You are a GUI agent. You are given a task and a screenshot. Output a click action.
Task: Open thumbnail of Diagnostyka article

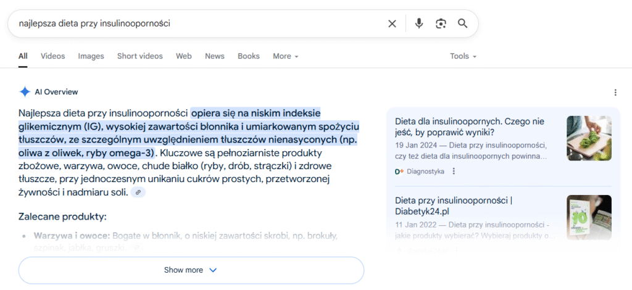click(x=589, y=138)
